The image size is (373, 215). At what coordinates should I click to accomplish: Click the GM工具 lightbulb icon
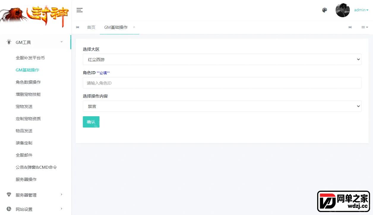click(9, 42)
